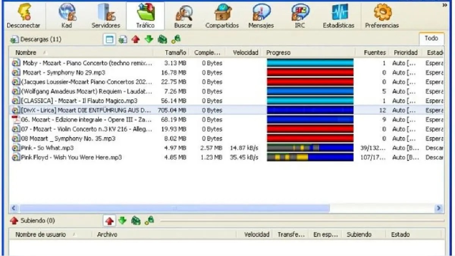Select red upload arrow in Subiendo toolbar
Image resolution: width=455 pixels, height=256 pixels.
110,221
